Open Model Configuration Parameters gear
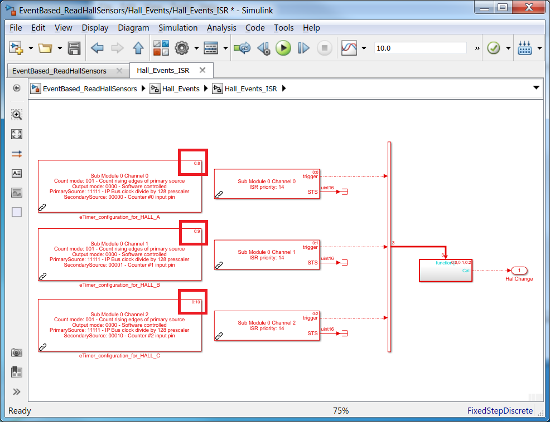This screenshot has width=550, height=422. 182,48
